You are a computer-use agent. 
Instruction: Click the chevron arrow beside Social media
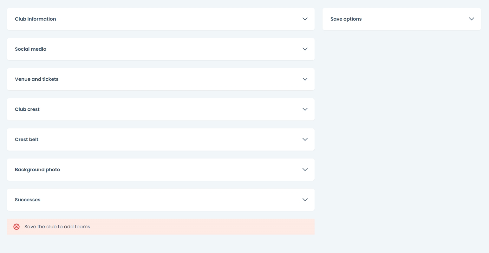pyautogui.click(x=305, y=49)
